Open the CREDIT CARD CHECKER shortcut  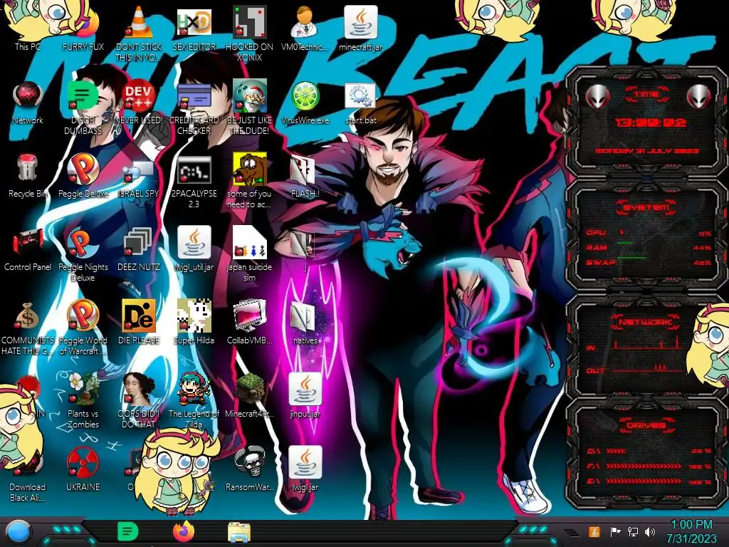pos(194,107)
